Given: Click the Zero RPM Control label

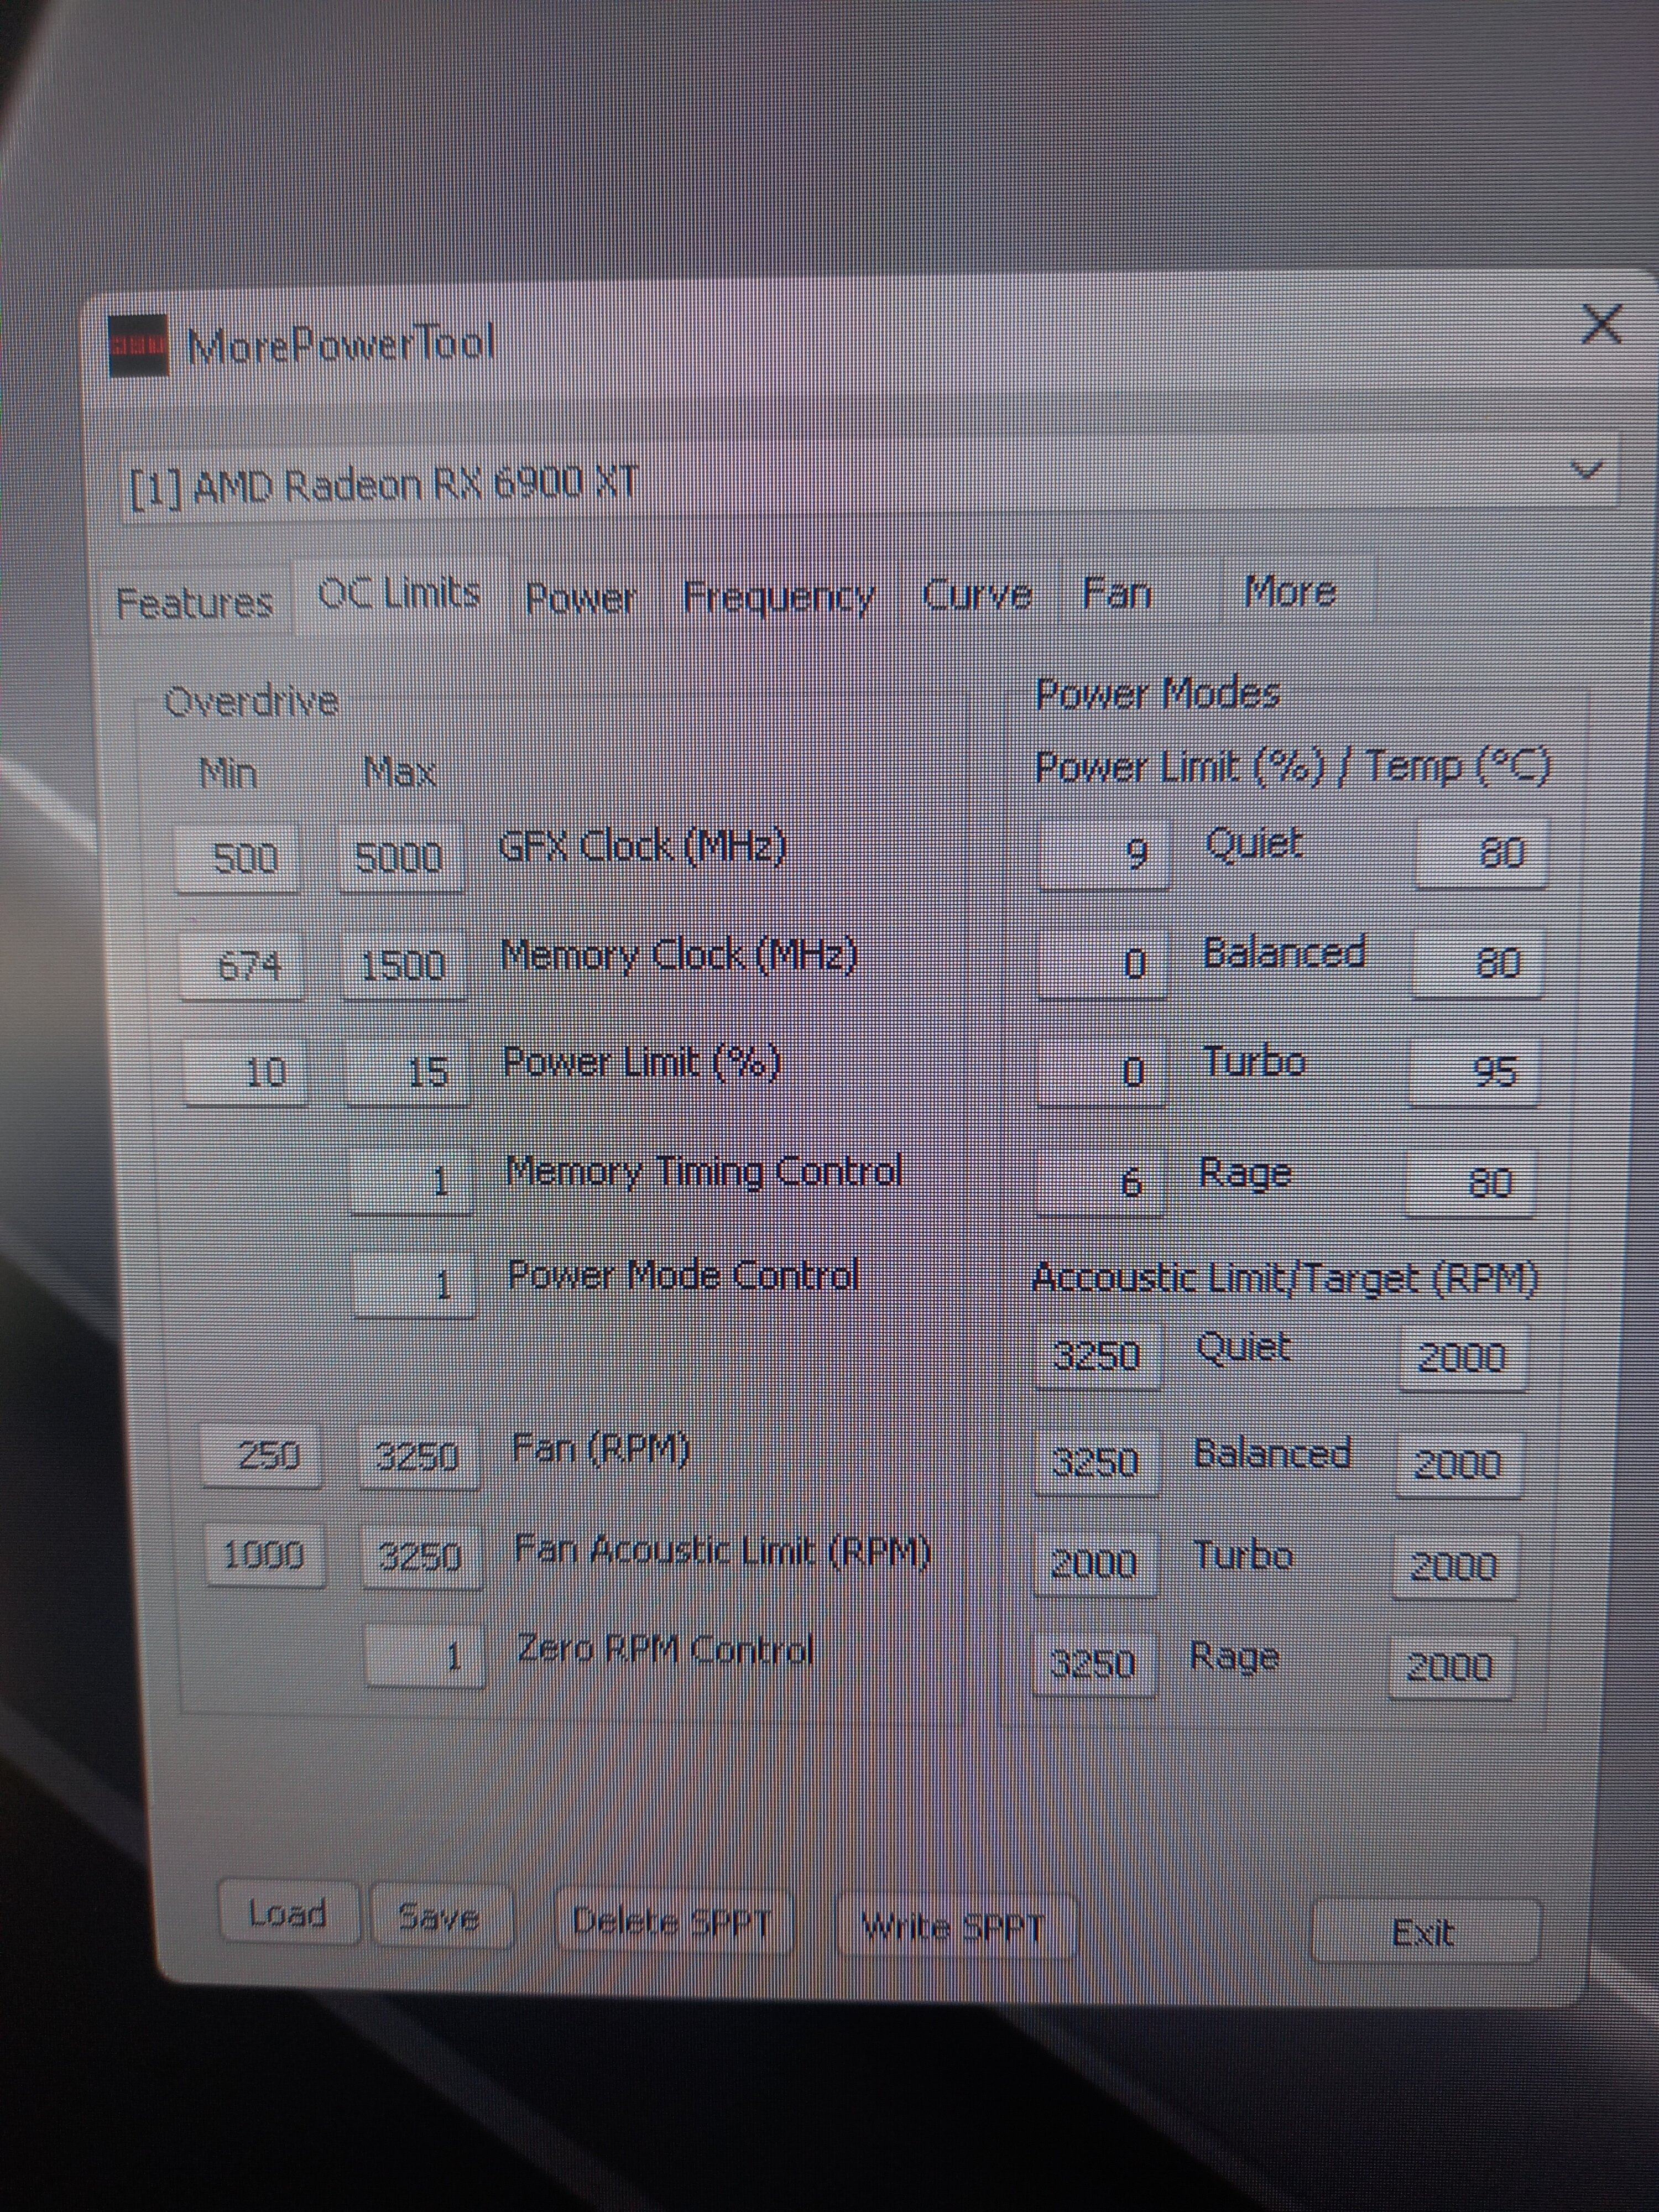Looking at the screenshot, I should [x=665, y=1649].
